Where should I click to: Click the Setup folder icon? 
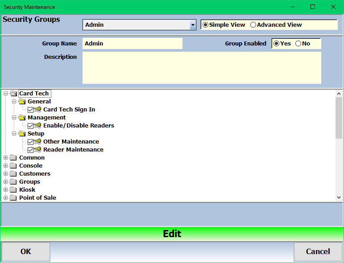point(22,134)
